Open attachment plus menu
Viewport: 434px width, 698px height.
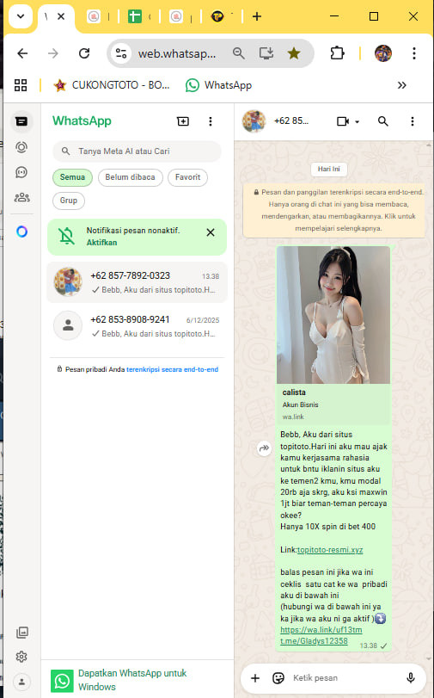click(x=255, y=678)
